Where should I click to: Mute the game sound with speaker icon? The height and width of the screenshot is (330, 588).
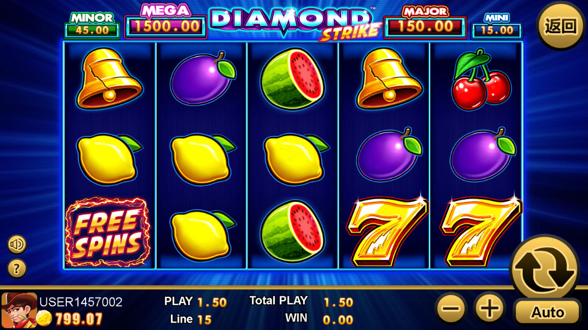coord(17,244)
